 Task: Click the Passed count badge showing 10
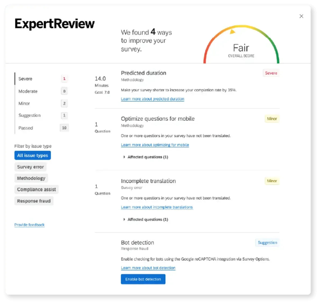64,128
